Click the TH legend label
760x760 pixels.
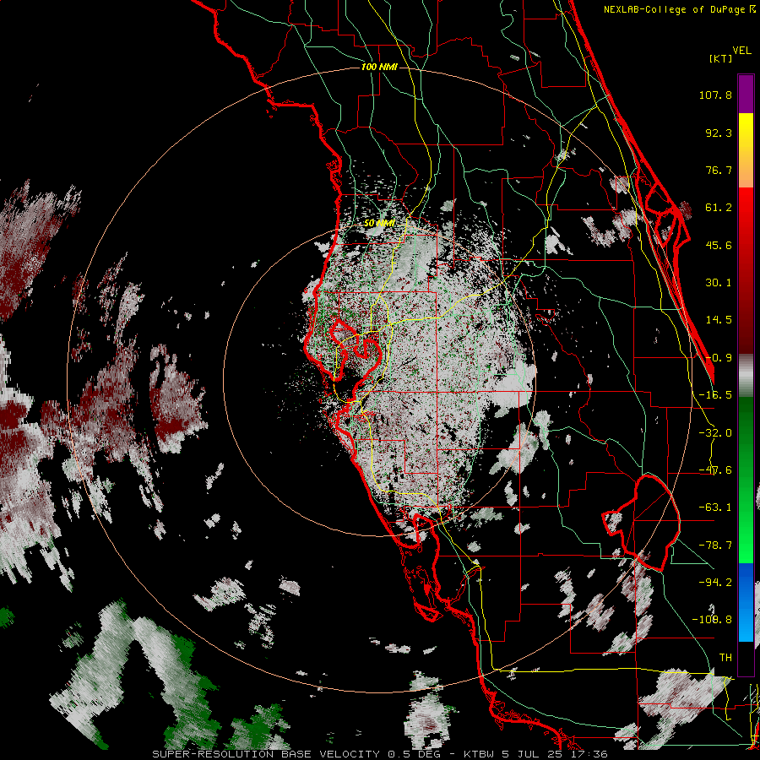[725, 658]
